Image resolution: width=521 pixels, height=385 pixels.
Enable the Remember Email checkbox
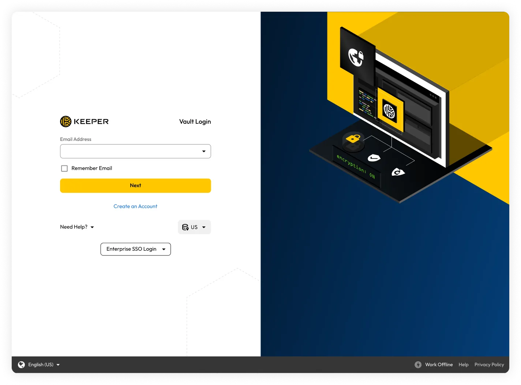tap(64, 168)
